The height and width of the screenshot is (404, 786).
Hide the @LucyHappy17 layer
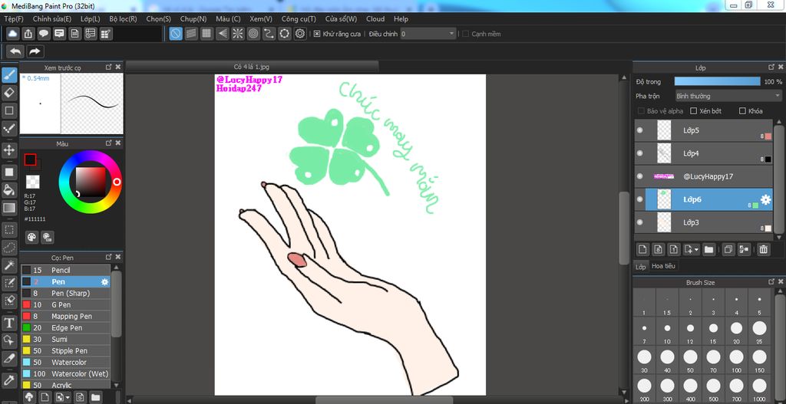tap(639, 176)
